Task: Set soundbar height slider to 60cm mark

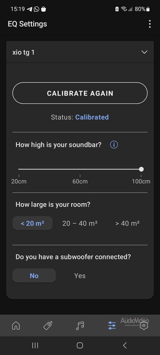Action: pos(80,169)
